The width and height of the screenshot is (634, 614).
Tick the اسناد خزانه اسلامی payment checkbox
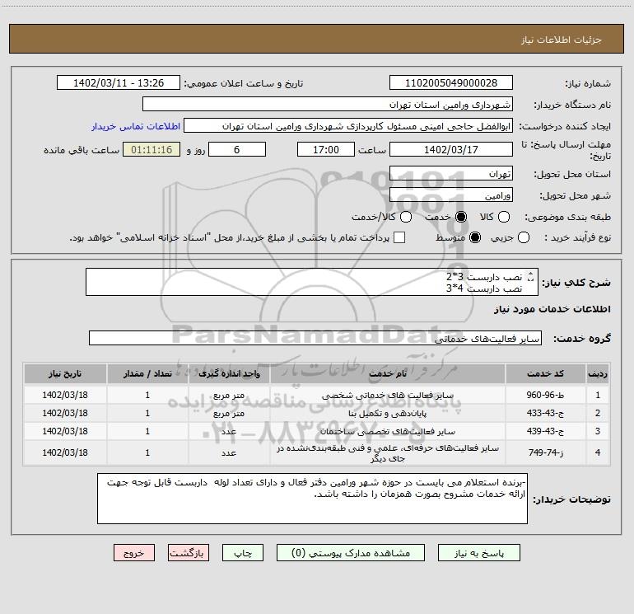point(399,237)
